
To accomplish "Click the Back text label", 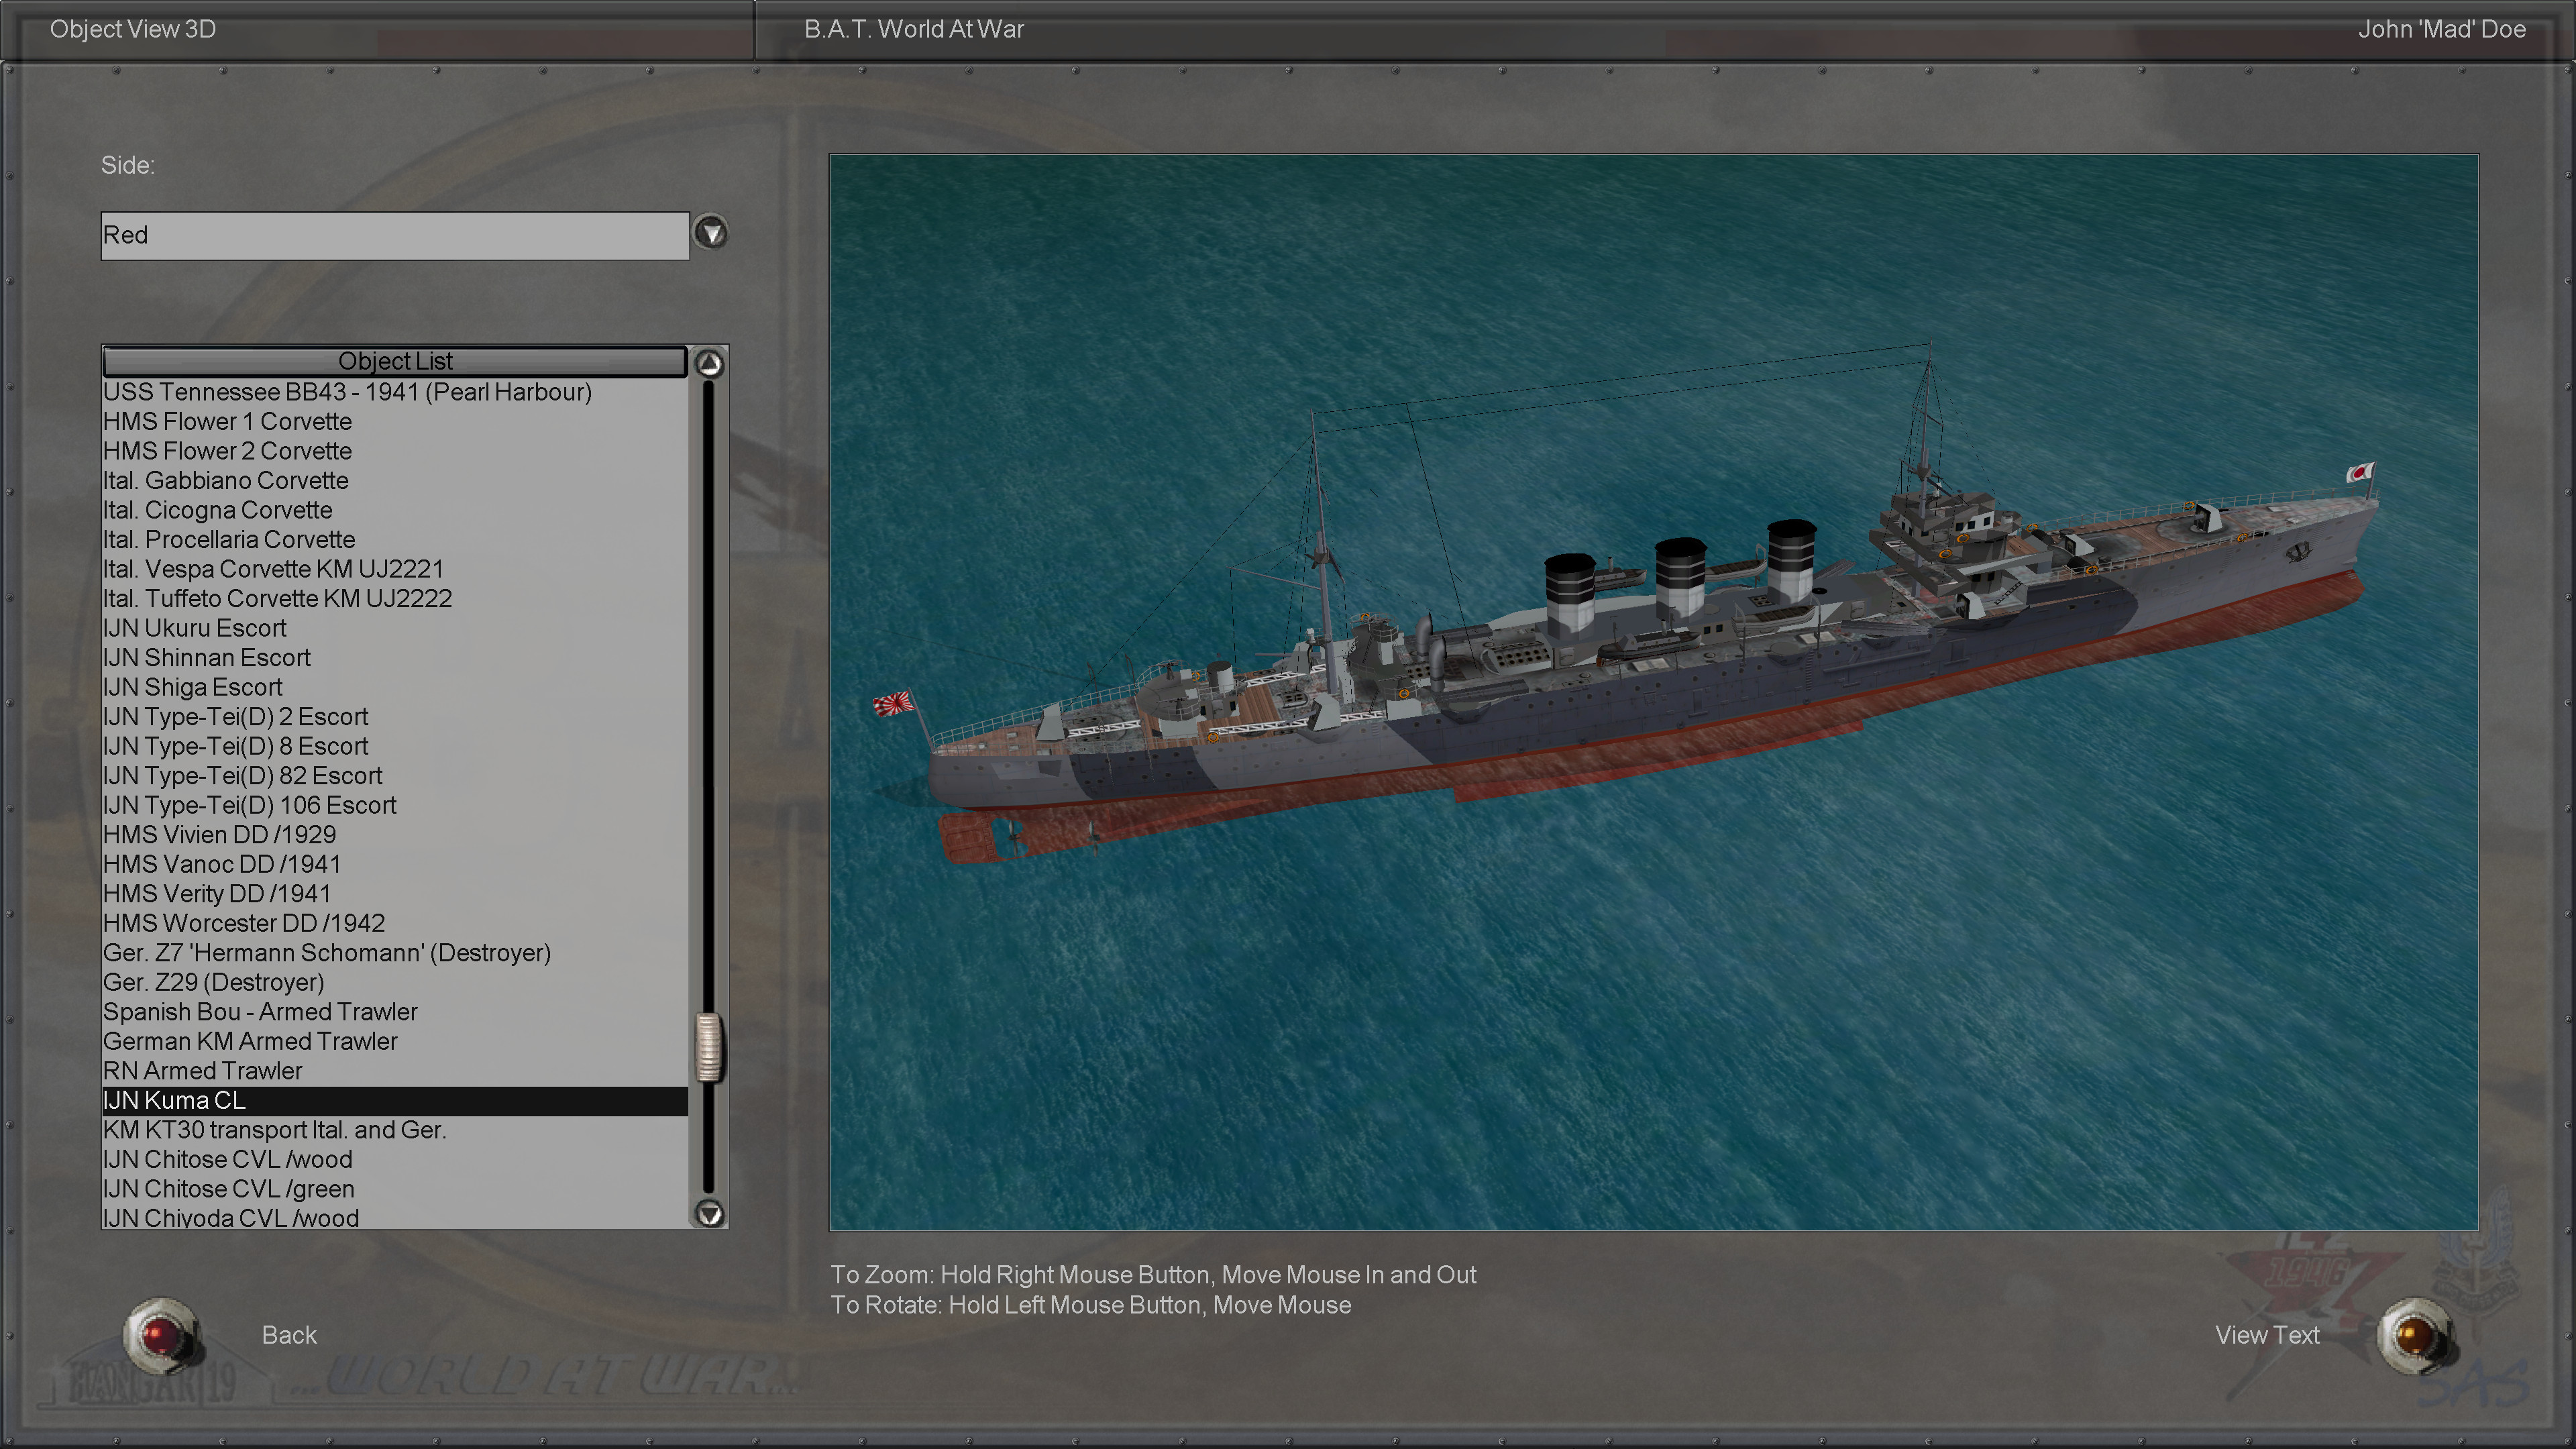I will pos(289,1335).
